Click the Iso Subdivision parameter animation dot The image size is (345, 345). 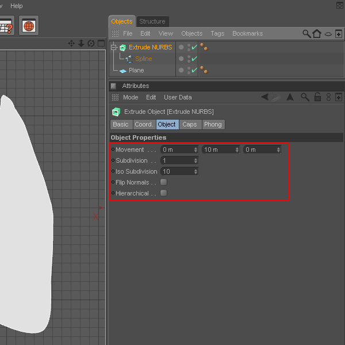click(113, 171)
